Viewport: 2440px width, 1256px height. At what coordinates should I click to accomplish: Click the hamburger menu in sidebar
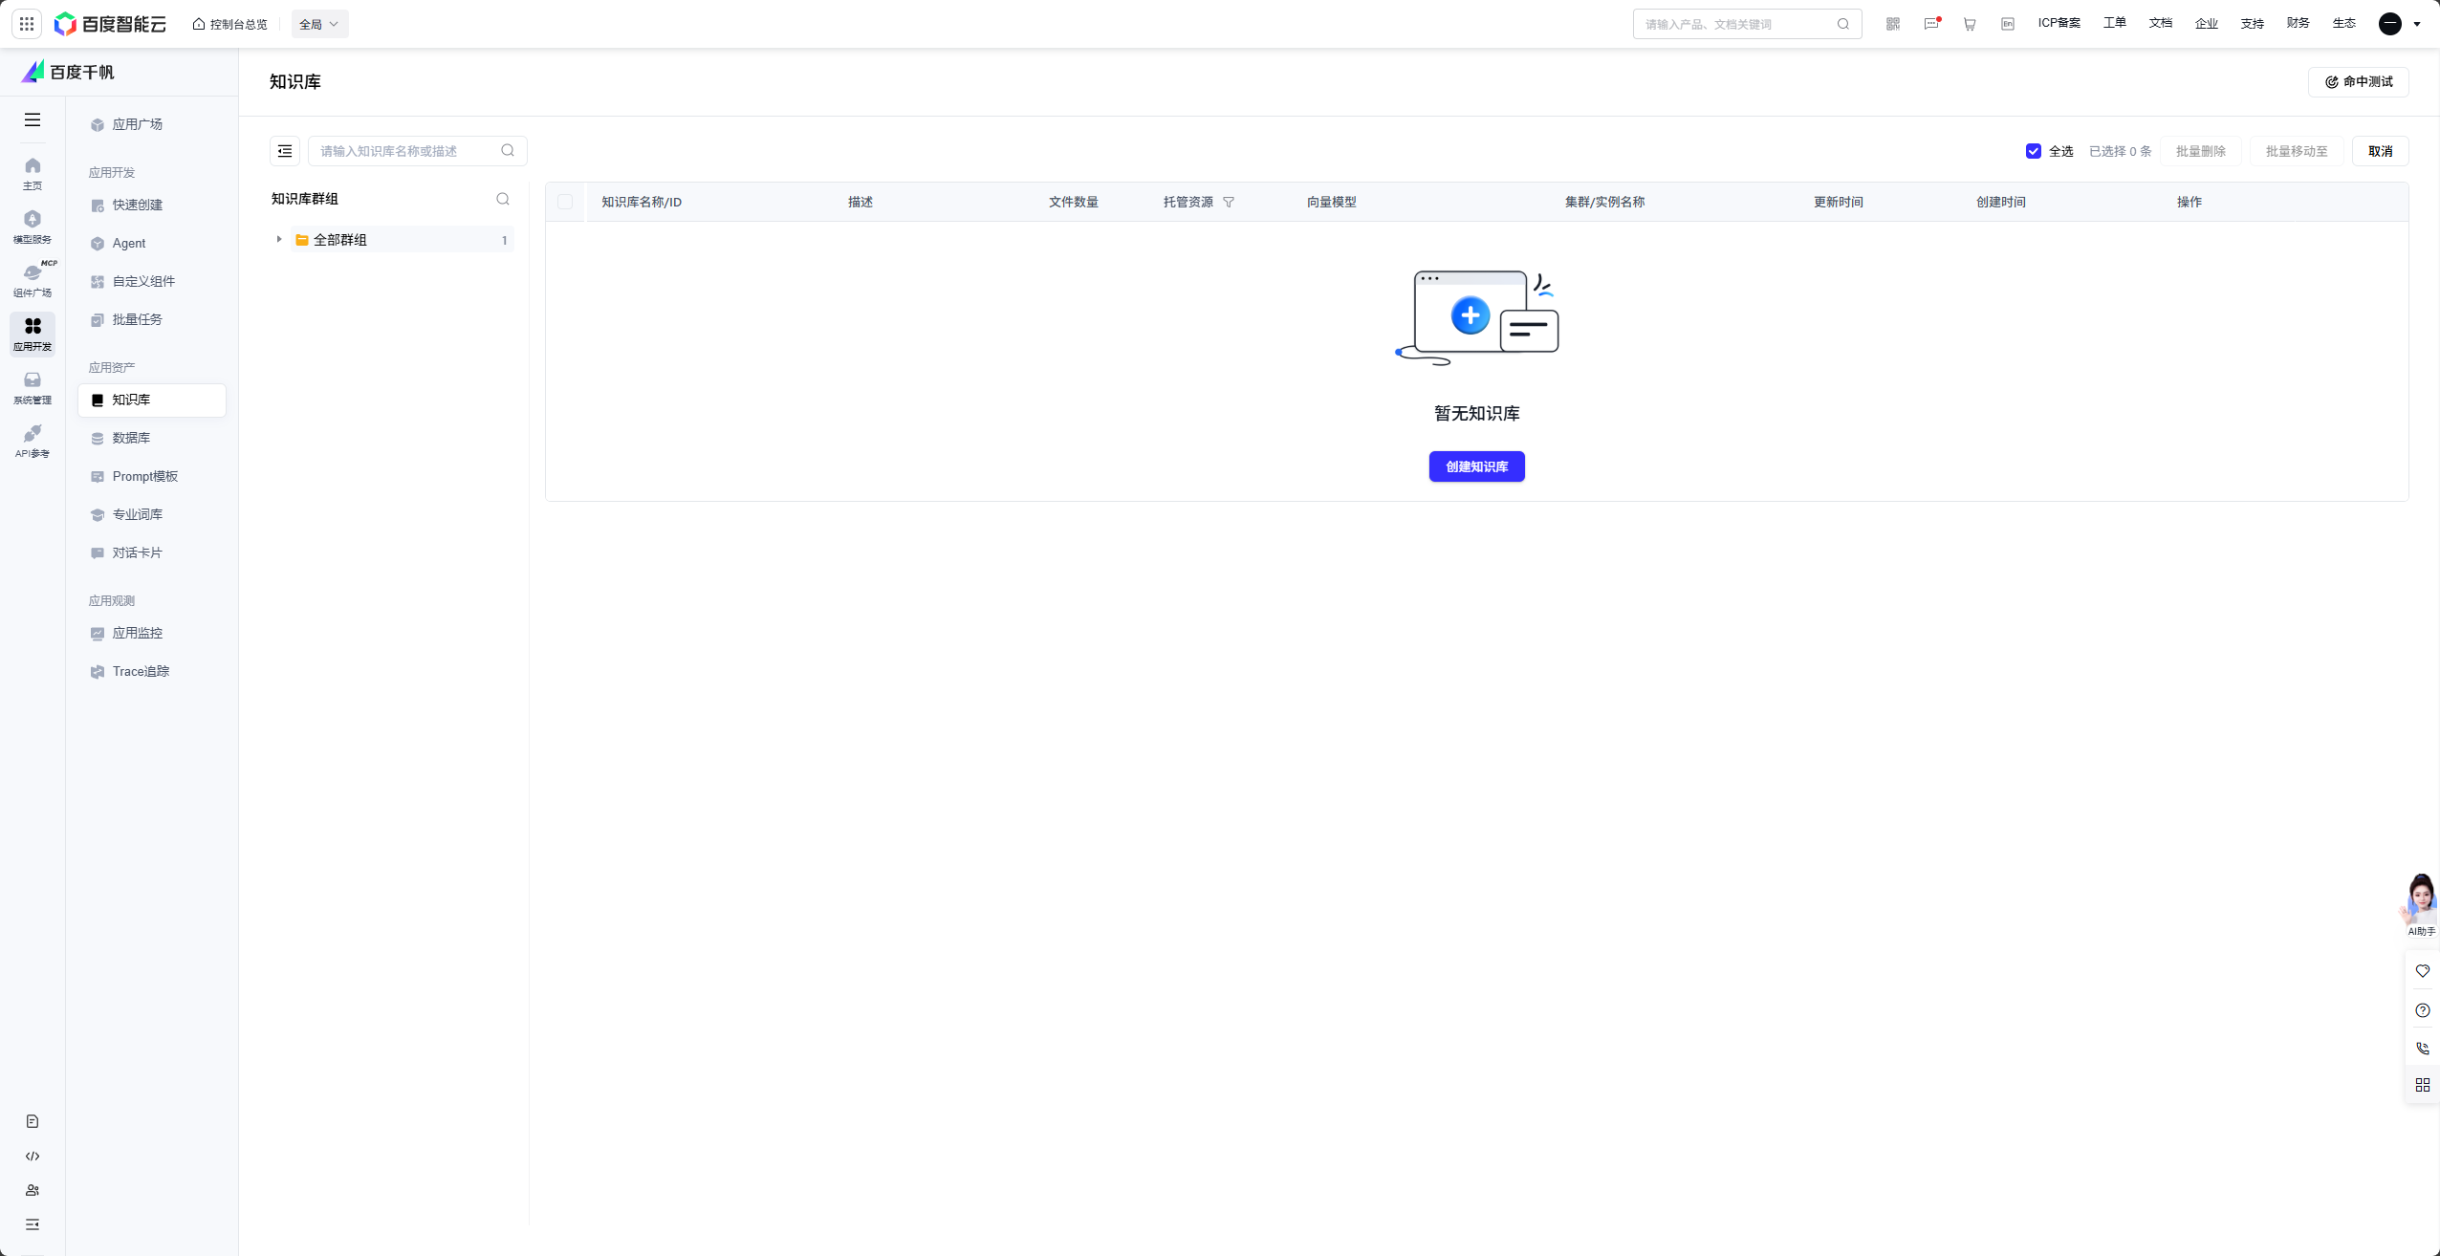33,119
